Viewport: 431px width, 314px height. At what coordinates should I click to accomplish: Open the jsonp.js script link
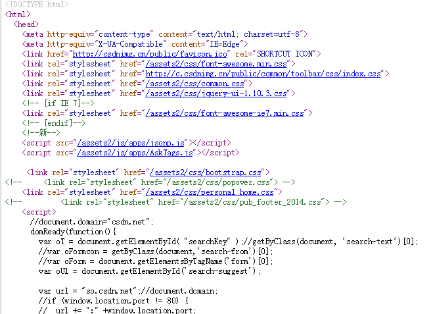[131, 143]
